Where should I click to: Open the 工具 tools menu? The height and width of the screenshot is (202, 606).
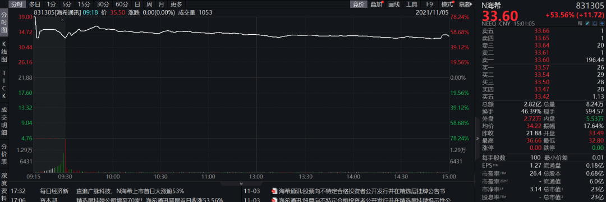pyautogui.click(x=412, y=4)
